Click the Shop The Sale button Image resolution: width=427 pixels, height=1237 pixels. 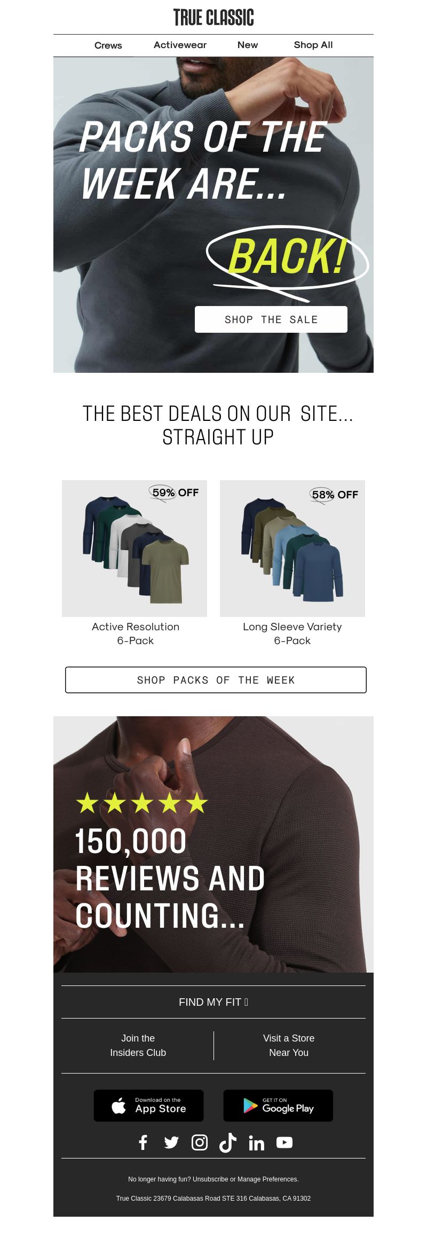pos(271,319)
